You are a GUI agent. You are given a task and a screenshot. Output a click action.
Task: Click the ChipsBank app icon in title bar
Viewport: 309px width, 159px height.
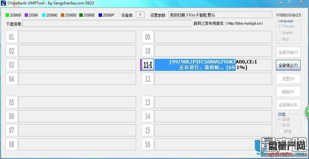point(3,3)
